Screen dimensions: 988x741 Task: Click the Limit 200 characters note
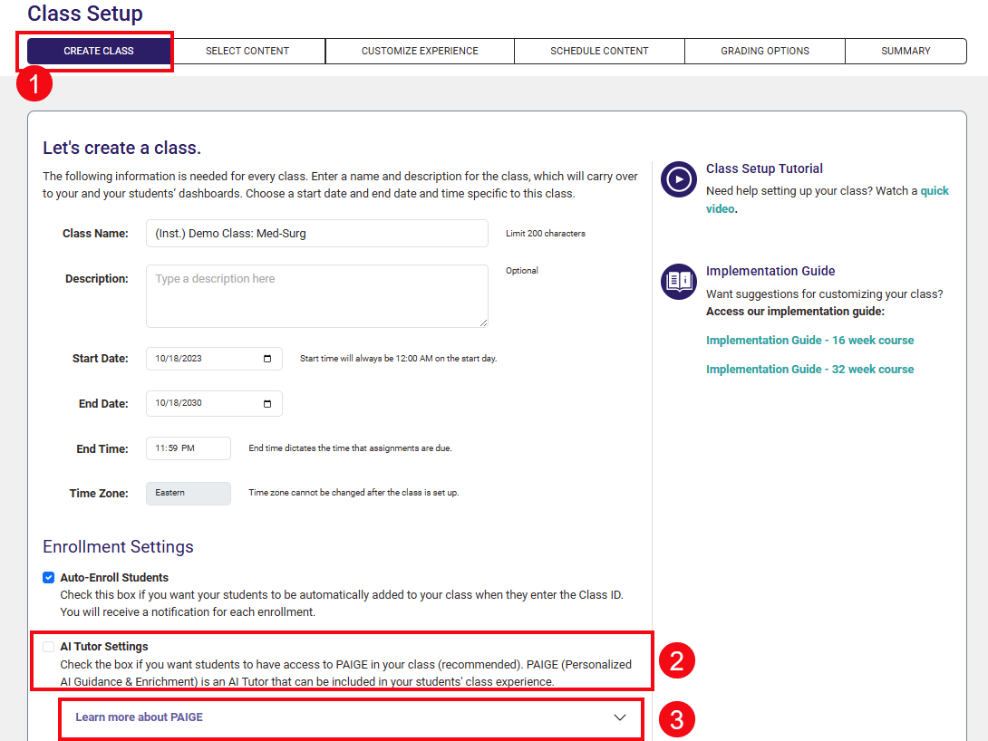[x=546, y=234]
